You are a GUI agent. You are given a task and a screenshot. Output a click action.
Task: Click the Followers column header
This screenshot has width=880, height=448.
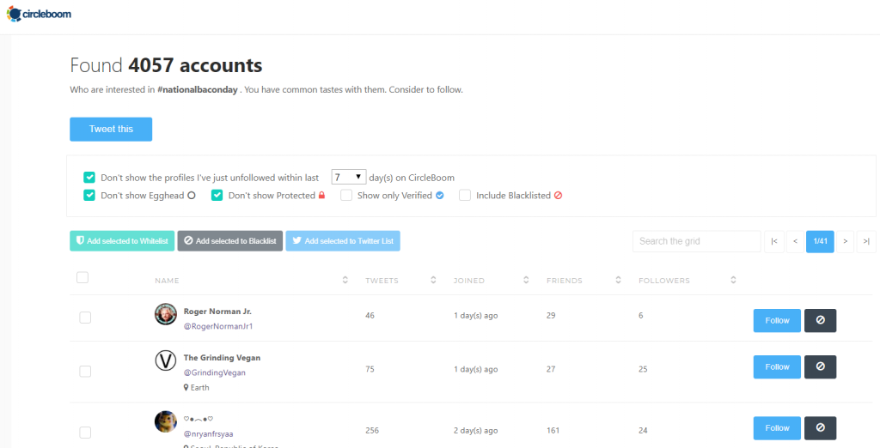pos(664,281)
